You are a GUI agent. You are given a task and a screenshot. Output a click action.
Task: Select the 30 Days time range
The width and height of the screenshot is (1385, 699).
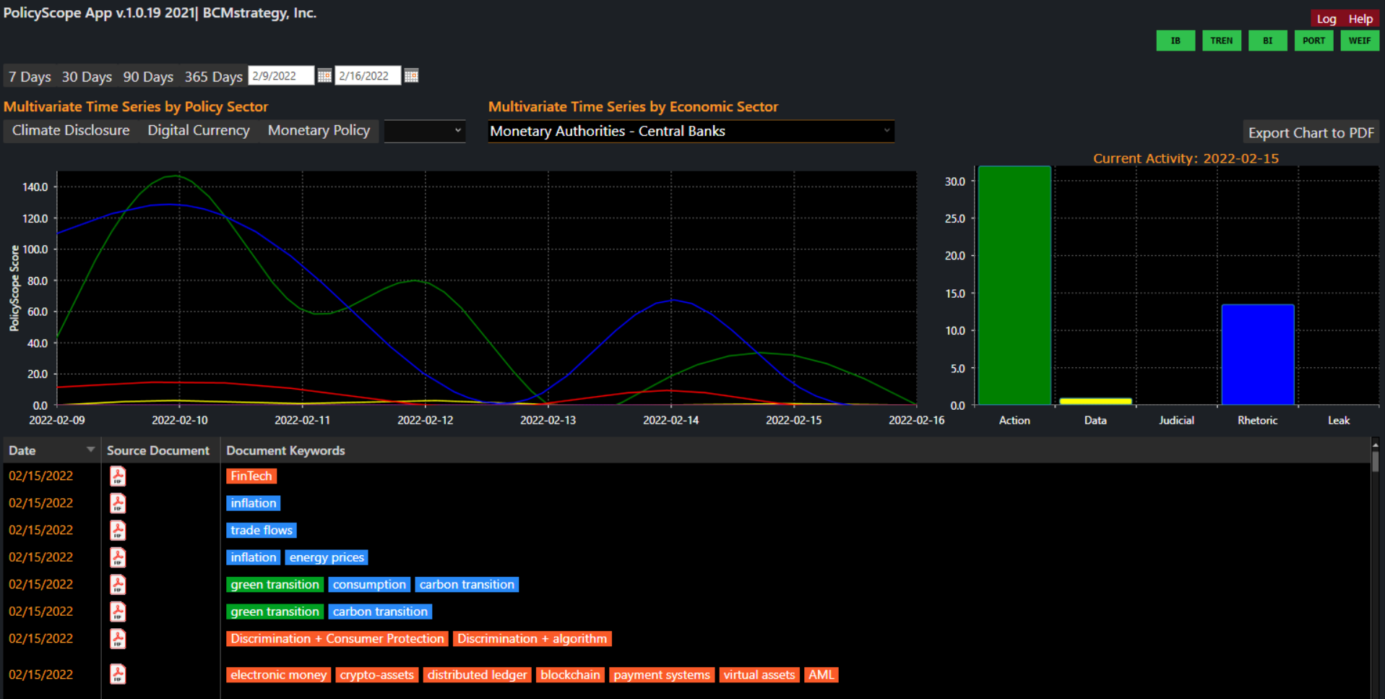point(87,77)
